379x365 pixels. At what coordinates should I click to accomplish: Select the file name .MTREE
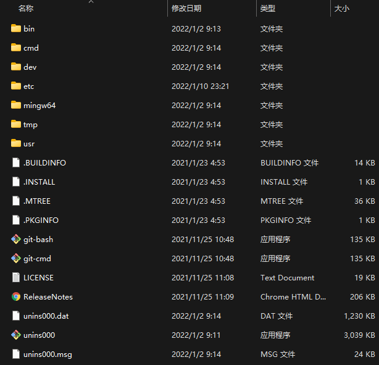click(37, 201)
